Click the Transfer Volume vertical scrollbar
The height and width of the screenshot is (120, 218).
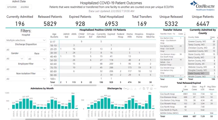[185, 45]
